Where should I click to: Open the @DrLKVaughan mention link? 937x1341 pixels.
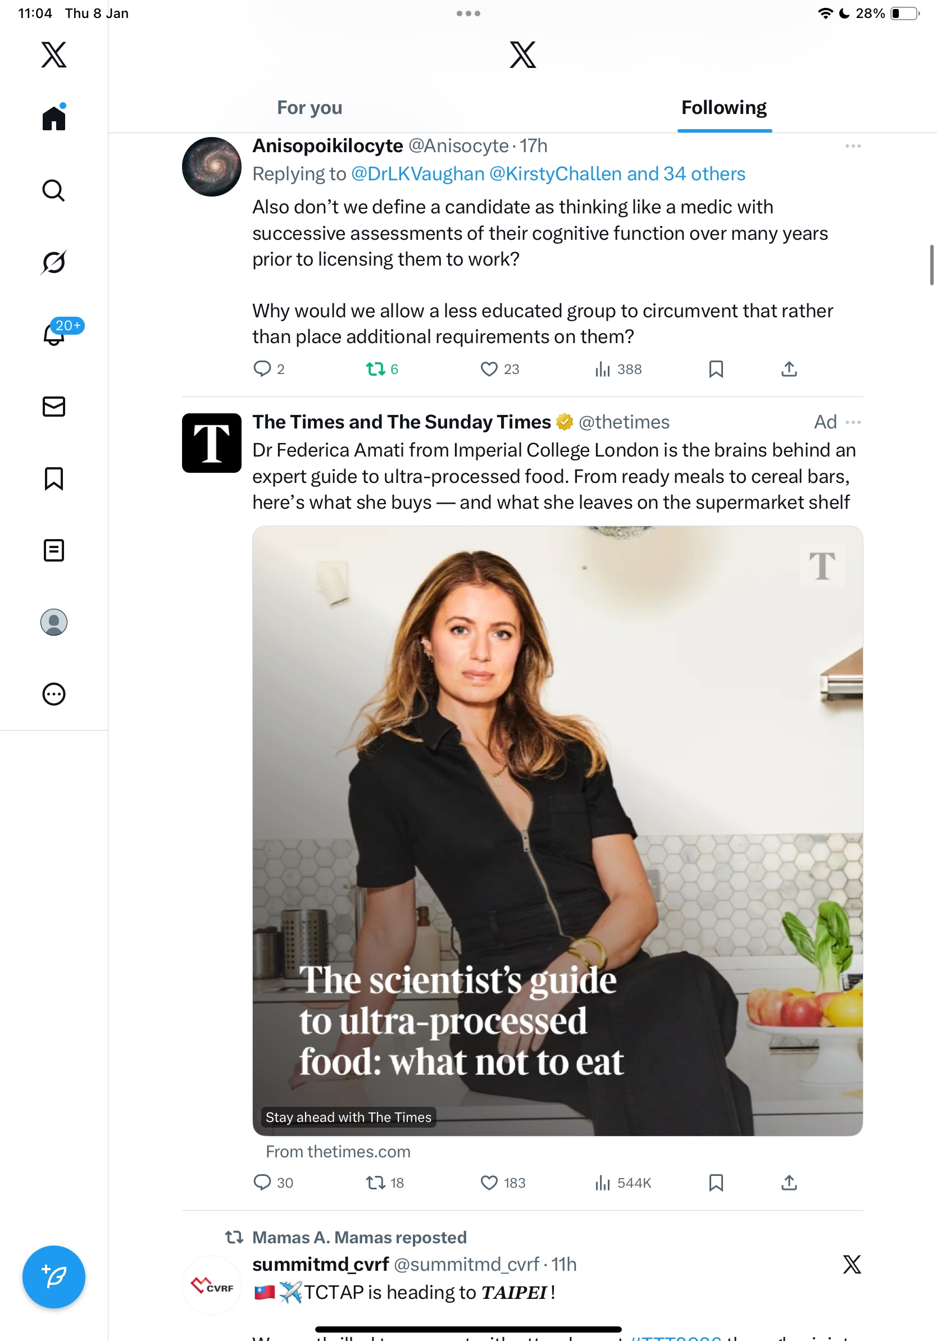(418, 174)
